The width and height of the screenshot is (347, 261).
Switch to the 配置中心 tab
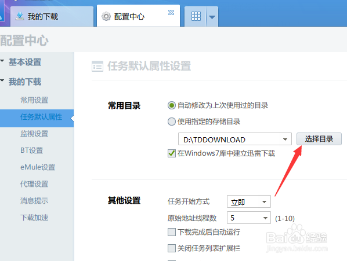point(138,16)
